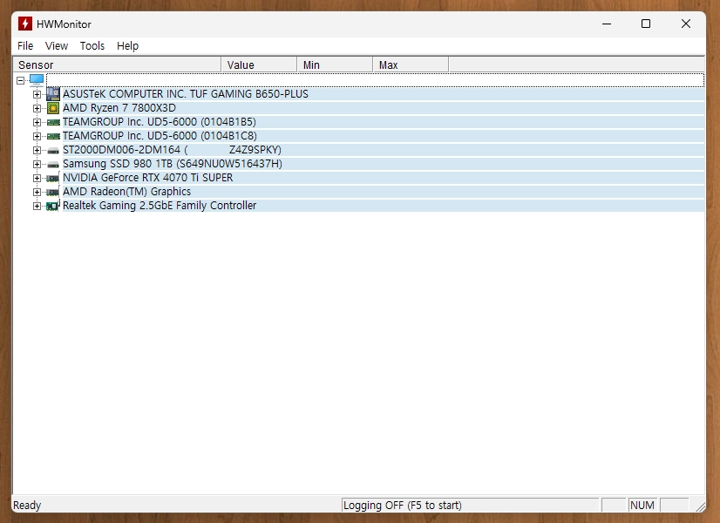The image size is (720, 523).
Task: Click the empty root node name field
Action: click(375, 80)
